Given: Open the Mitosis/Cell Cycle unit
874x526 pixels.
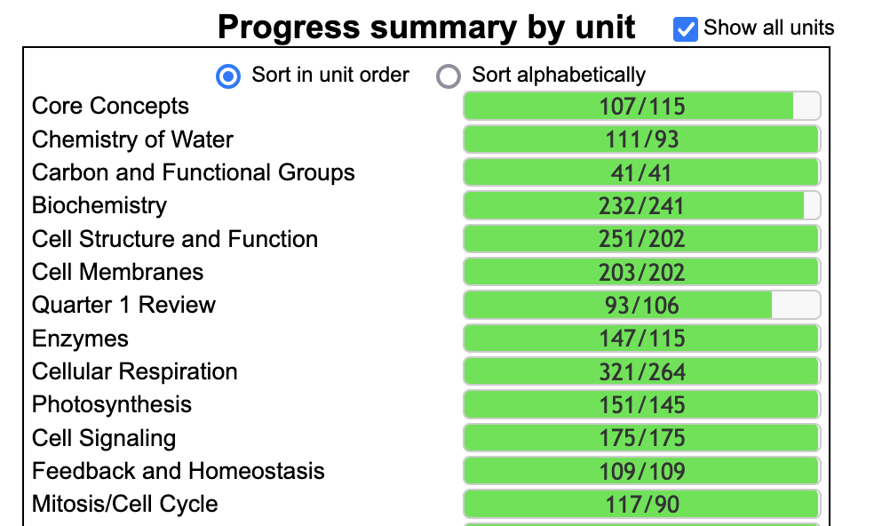Looking at the screenshot, I should (x=125, y=504).
